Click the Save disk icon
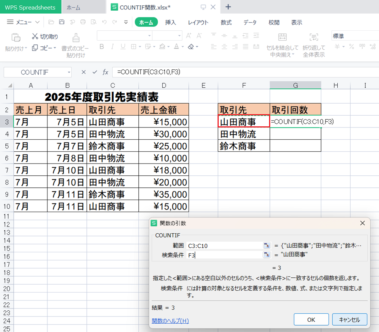The width and height of the screenshot is (379, 332). (62, 22)
